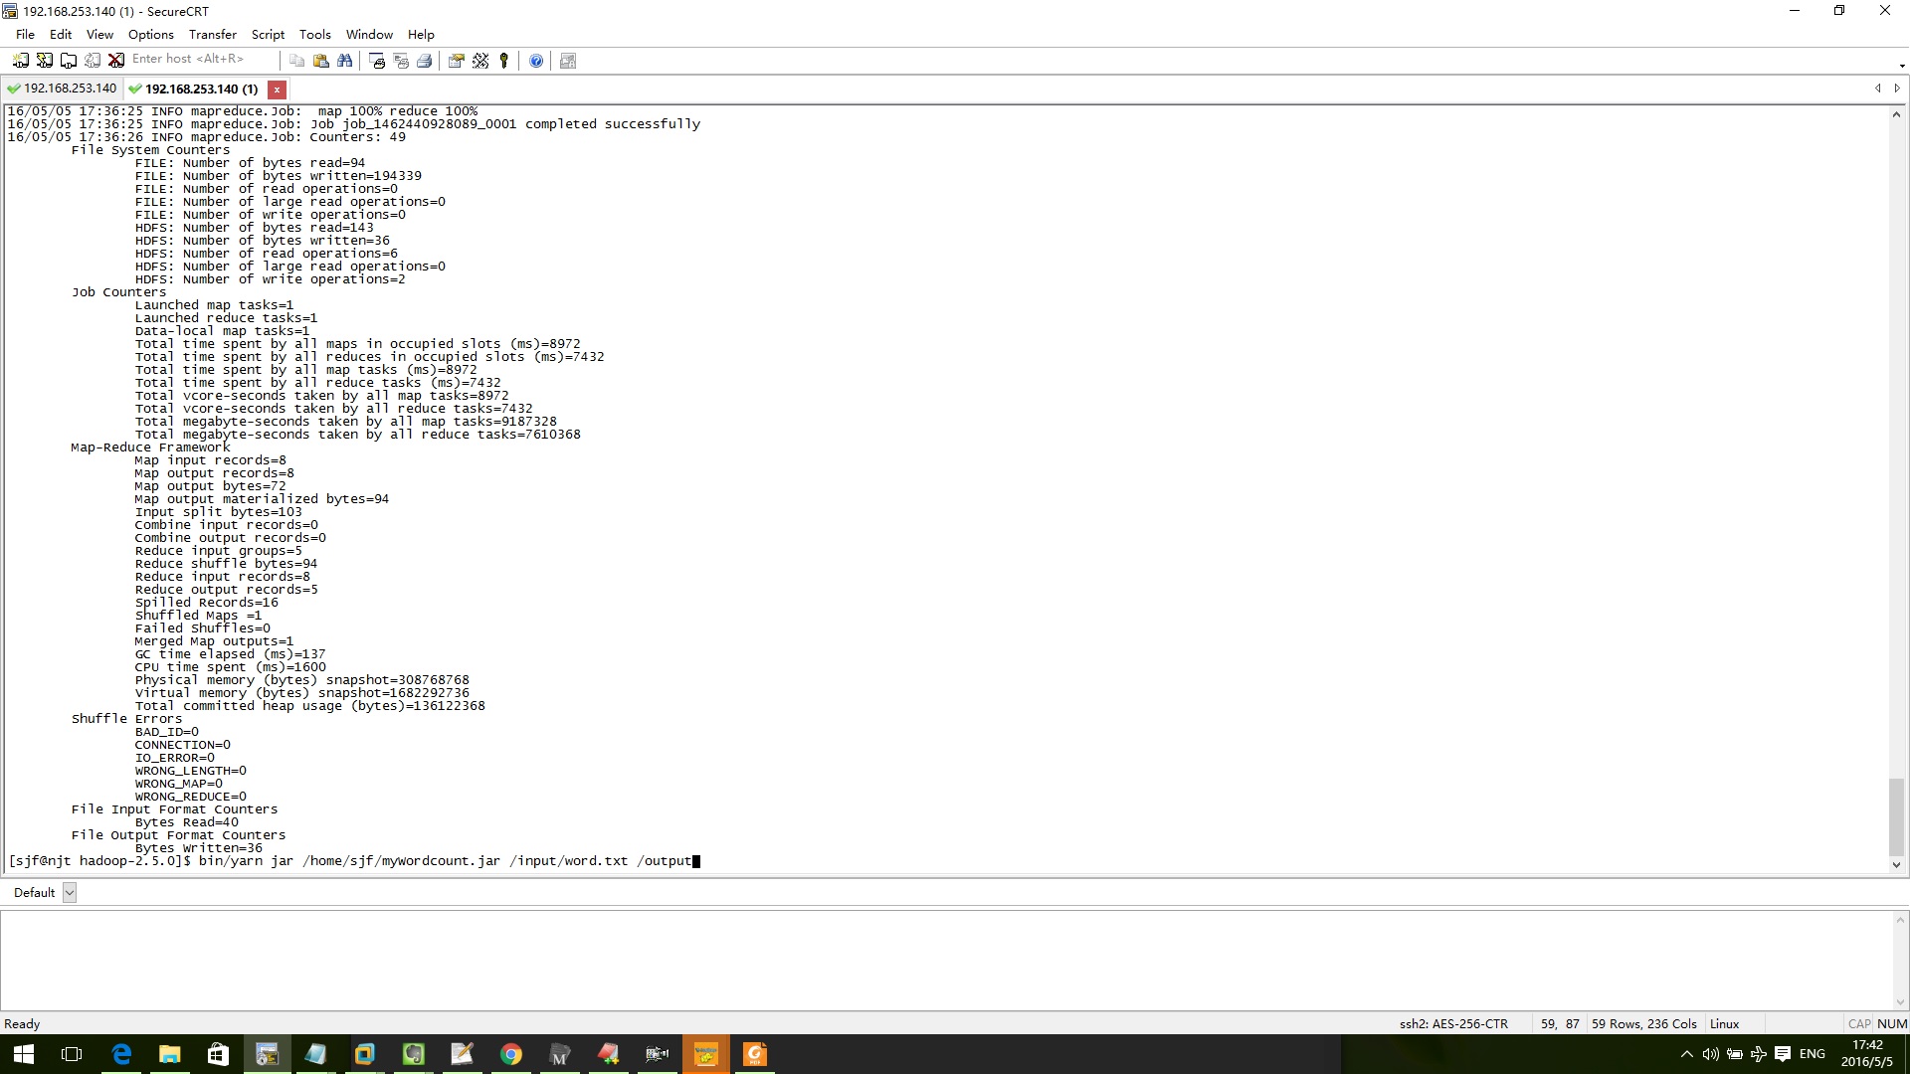Click the Print Selection toolbar icon
Image resolution: width=1910 pixels, height=1074 pixels.
tap(401, 61)
